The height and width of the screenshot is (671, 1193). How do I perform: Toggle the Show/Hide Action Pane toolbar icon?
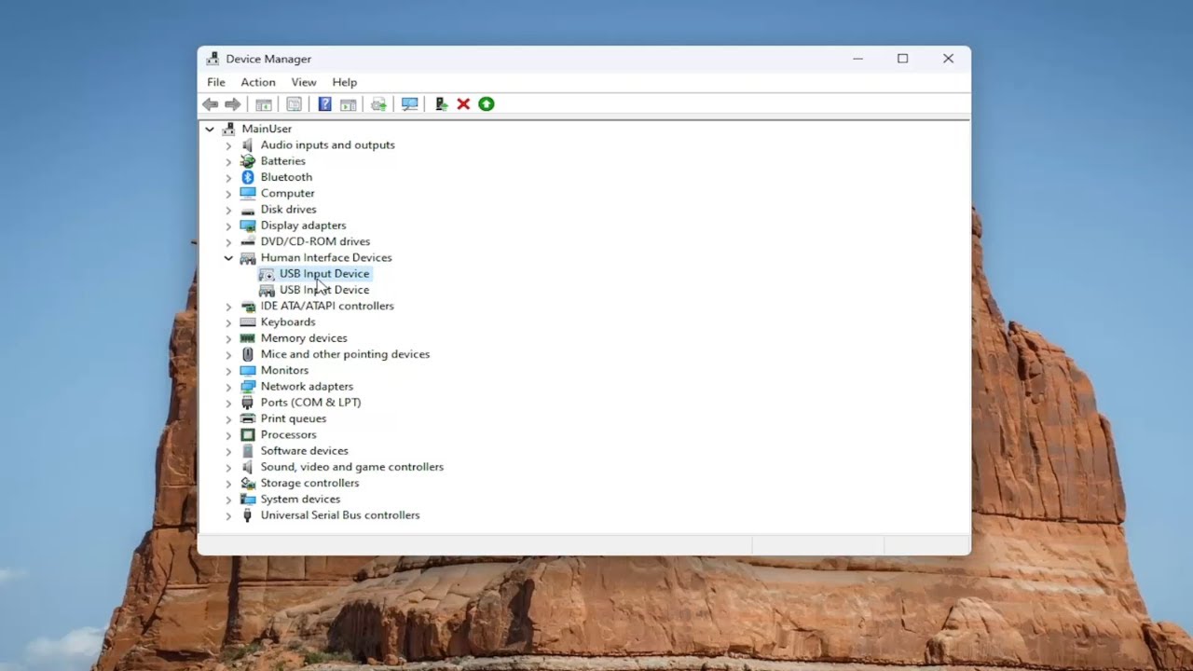[348, 104]
